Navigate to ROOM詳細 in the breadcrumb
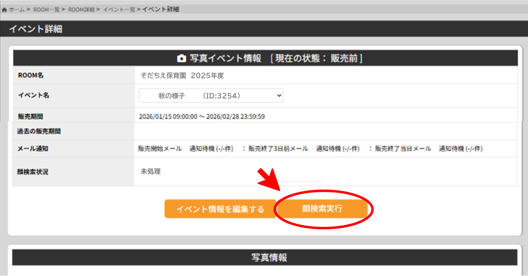Image resolution: width=528 pixels, height=276 pixels. pyautogui.click(x=81, y=9)
